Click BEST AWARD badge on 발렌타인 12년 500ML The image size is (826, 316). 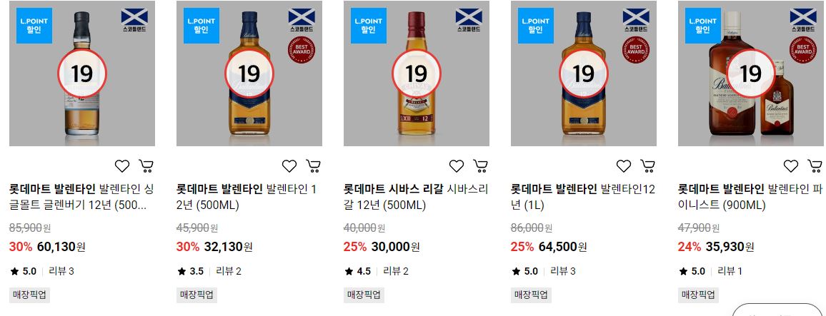[302, 50]
